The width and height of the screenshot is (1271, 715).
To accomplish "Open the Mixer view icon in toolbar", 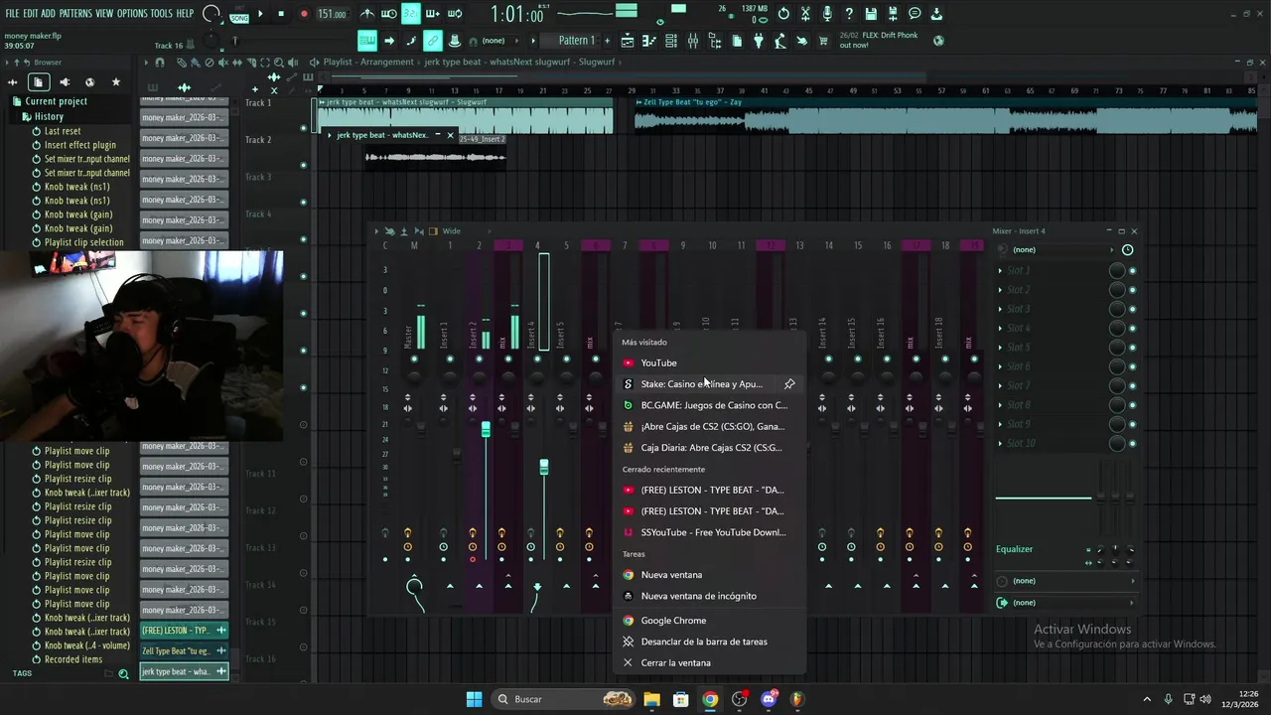I will tap(693, 41).
